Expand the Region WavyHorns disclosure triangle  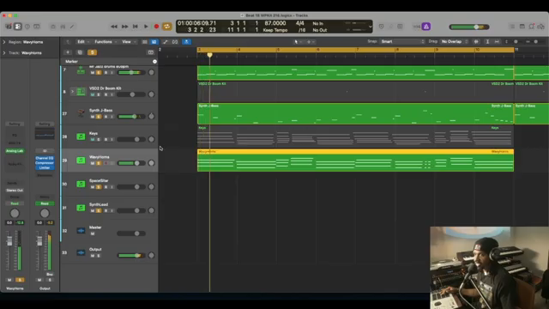click(x=4, y=42)
